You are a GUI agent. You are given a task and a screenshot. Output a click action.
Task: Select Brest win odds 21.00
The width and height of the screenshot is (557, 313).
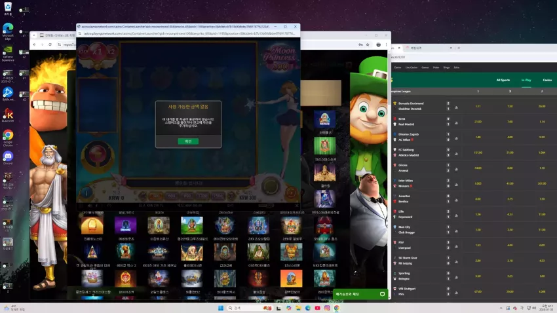pos(478,122)
